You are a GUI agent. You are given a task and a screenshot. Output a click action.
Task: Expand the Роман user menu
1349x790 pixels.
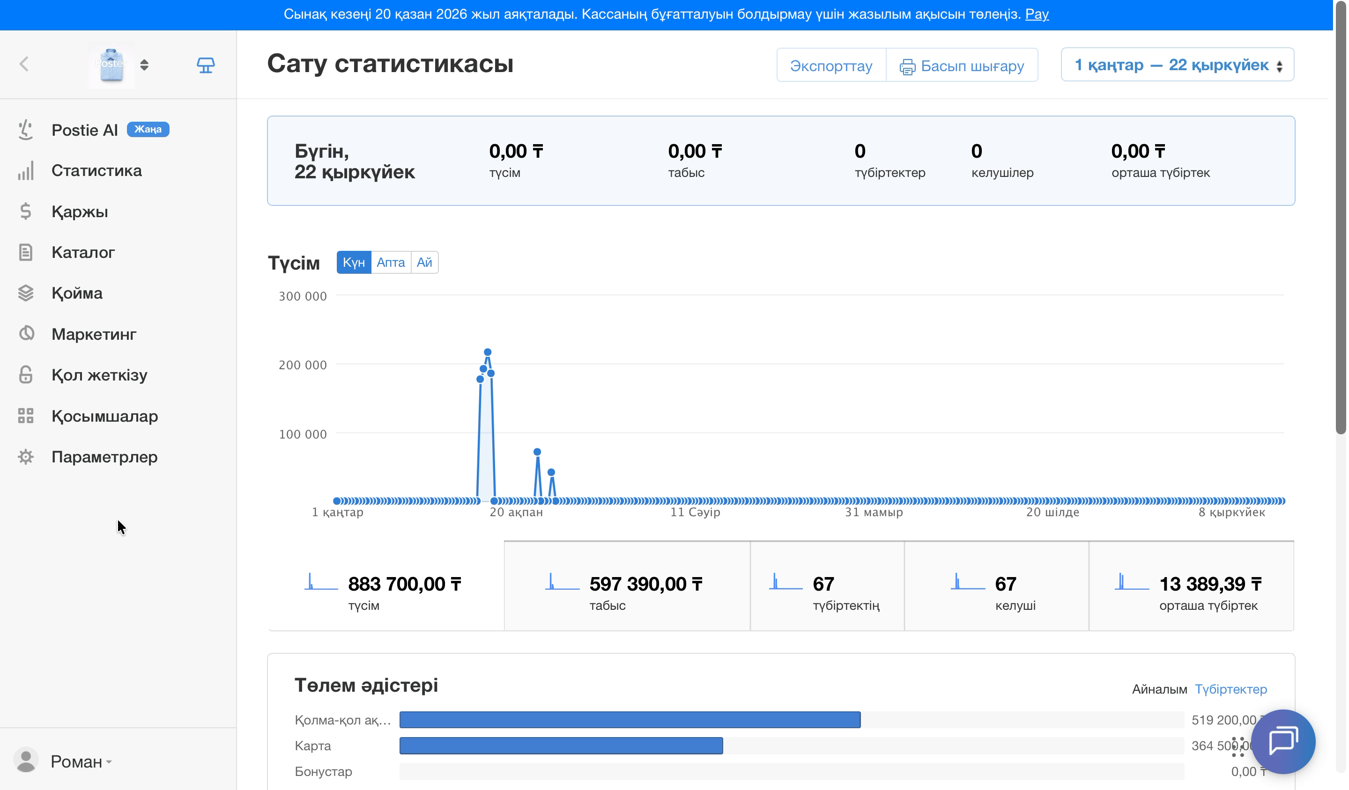81,761
